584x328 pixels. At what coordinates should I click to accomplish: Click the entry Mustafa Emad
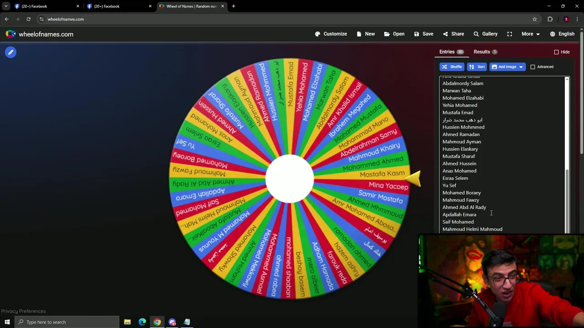click(458, 113)
